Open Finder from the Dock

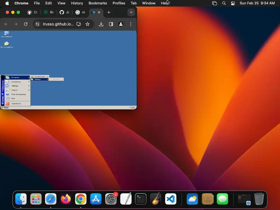21,199
